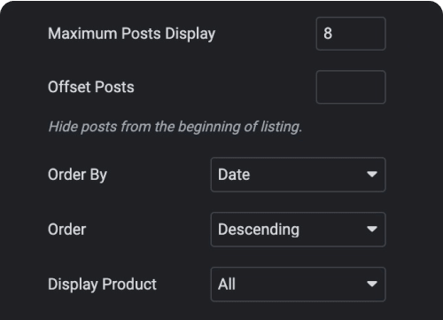The height and width of the screenshot is (320, 443).
Task: Select the "Date" value text
Action: (234, 175)
